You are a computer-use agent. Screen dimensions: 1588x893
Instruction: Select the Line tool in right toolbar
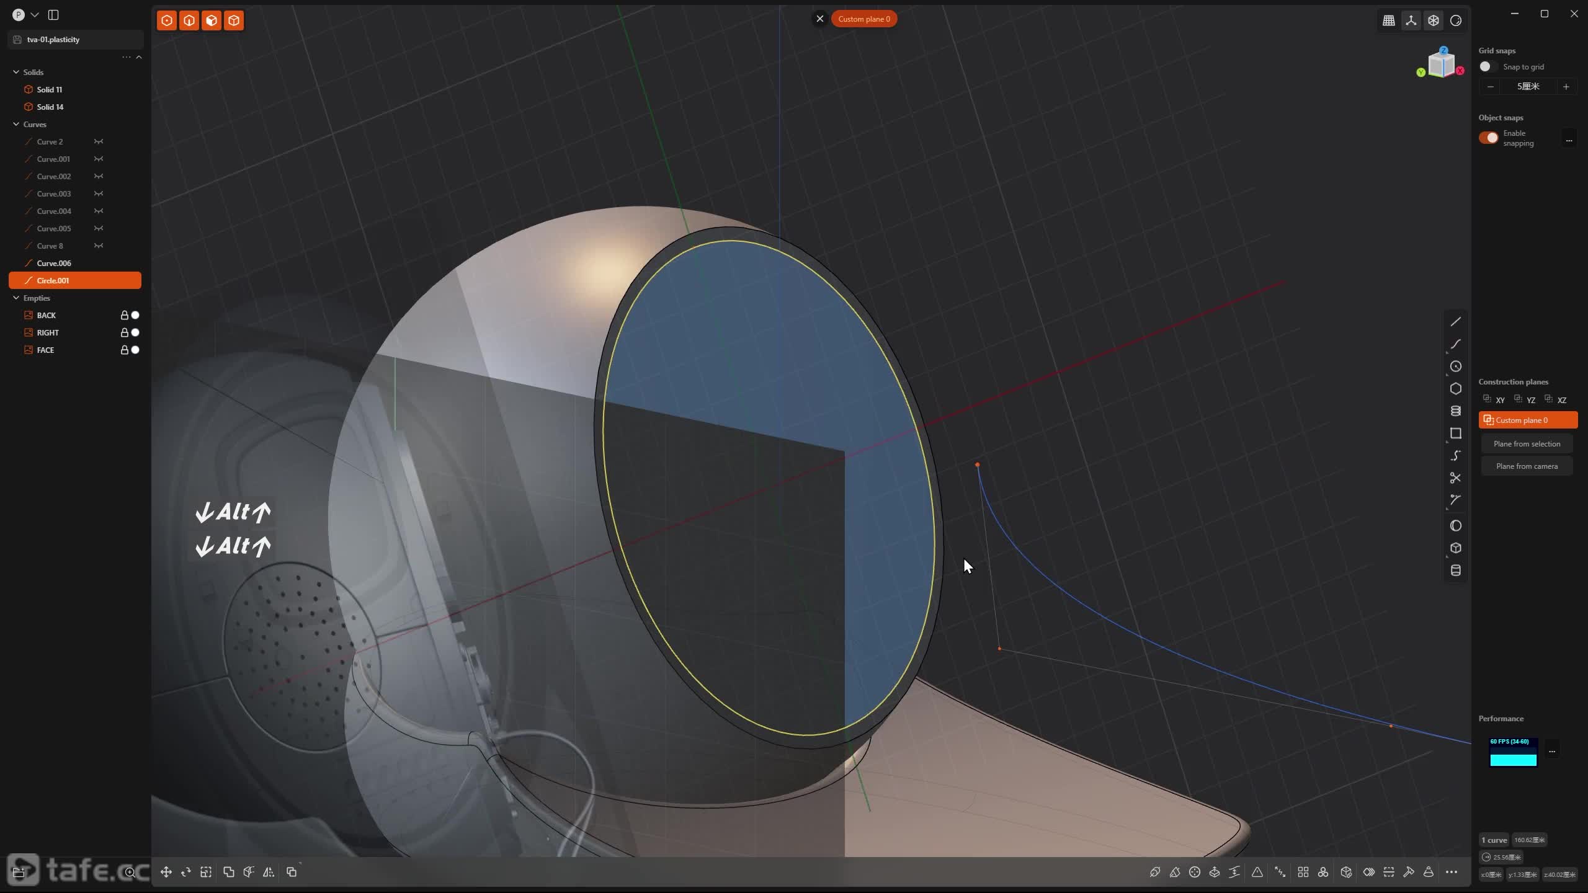point(1455,321)
